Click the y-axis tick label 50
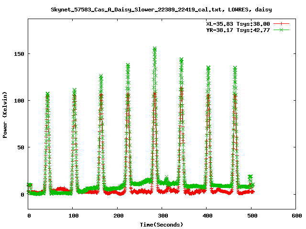This screenshot has width=306, height=229. (21, 147)
